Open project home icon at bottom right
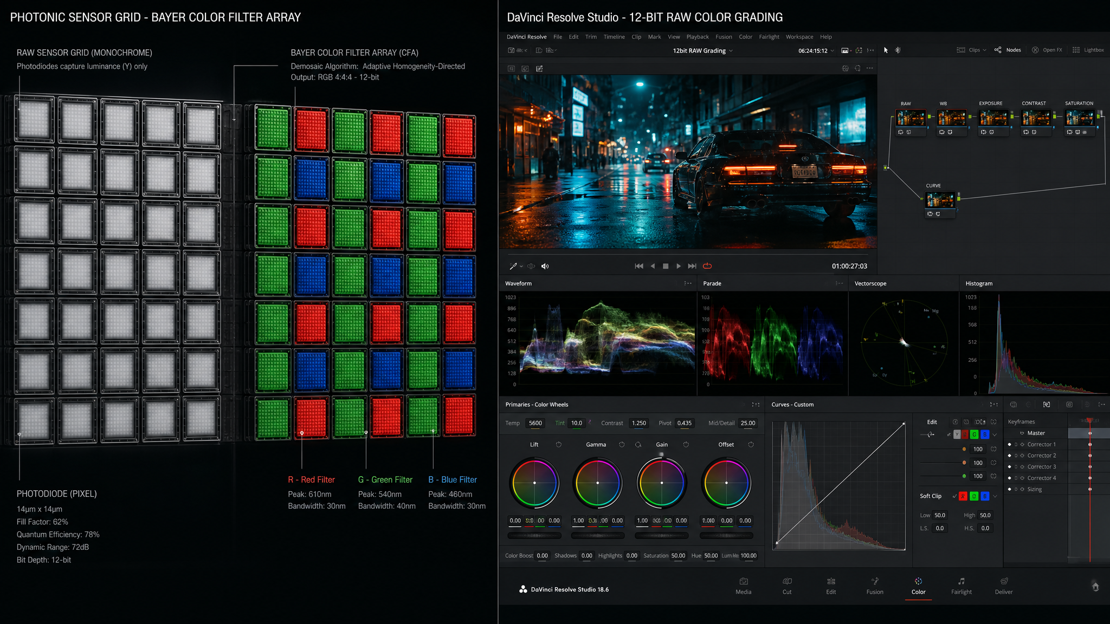This screenshot has width=1110, height=624. tap(1095, 587)
